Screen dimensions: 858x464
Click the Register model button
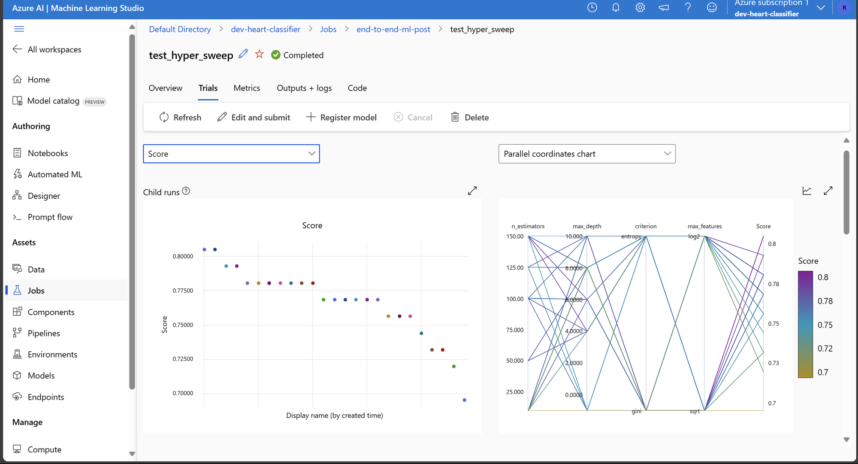click(341, 117)
